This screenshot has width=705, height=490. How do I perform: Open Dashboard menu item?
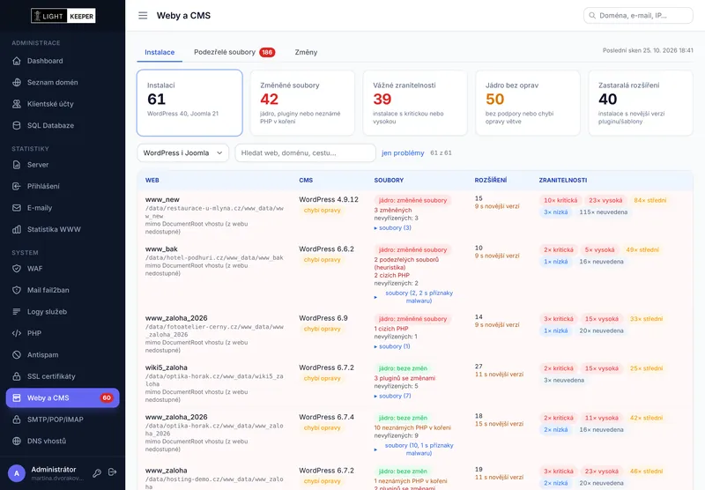click(63, 61)
